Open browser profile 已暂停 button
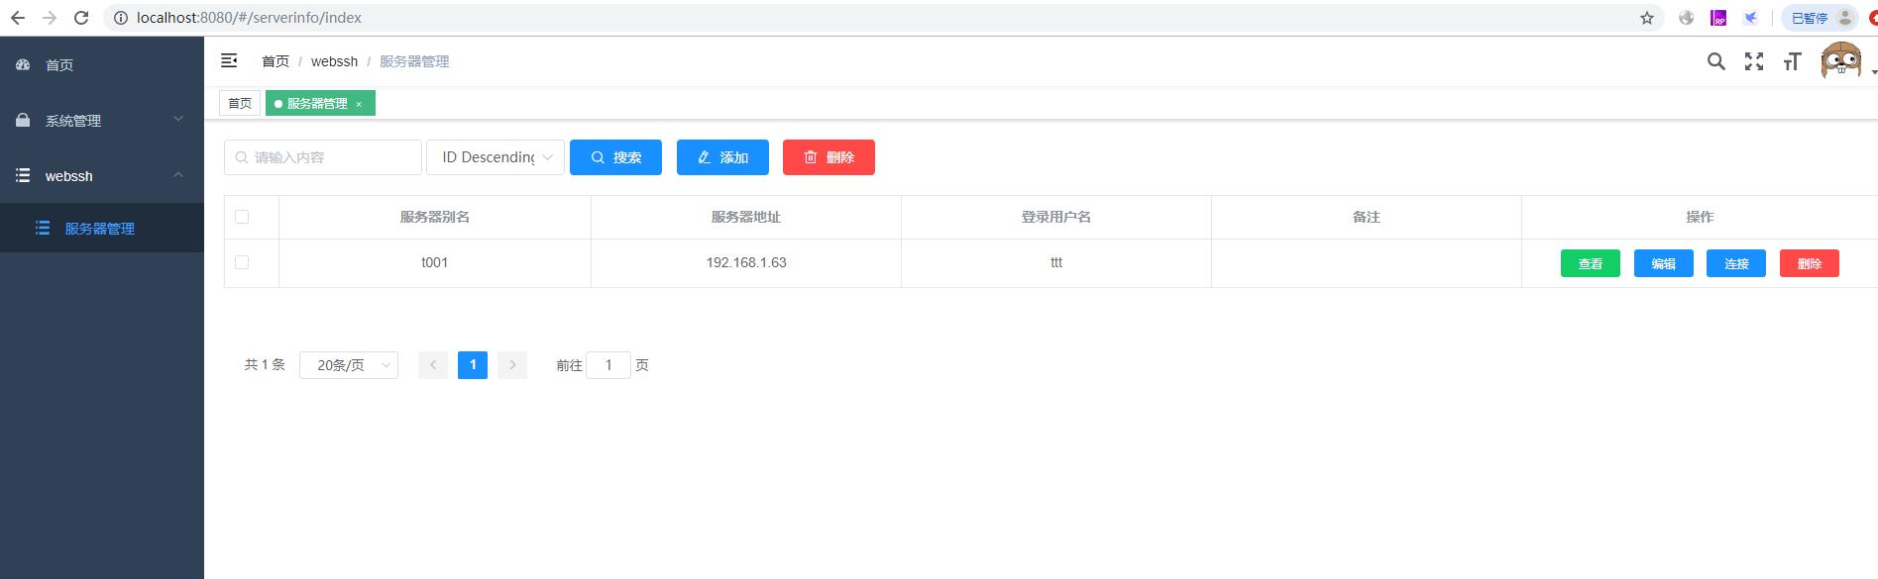1878x579 pixels. click(x=1820, y=18)
